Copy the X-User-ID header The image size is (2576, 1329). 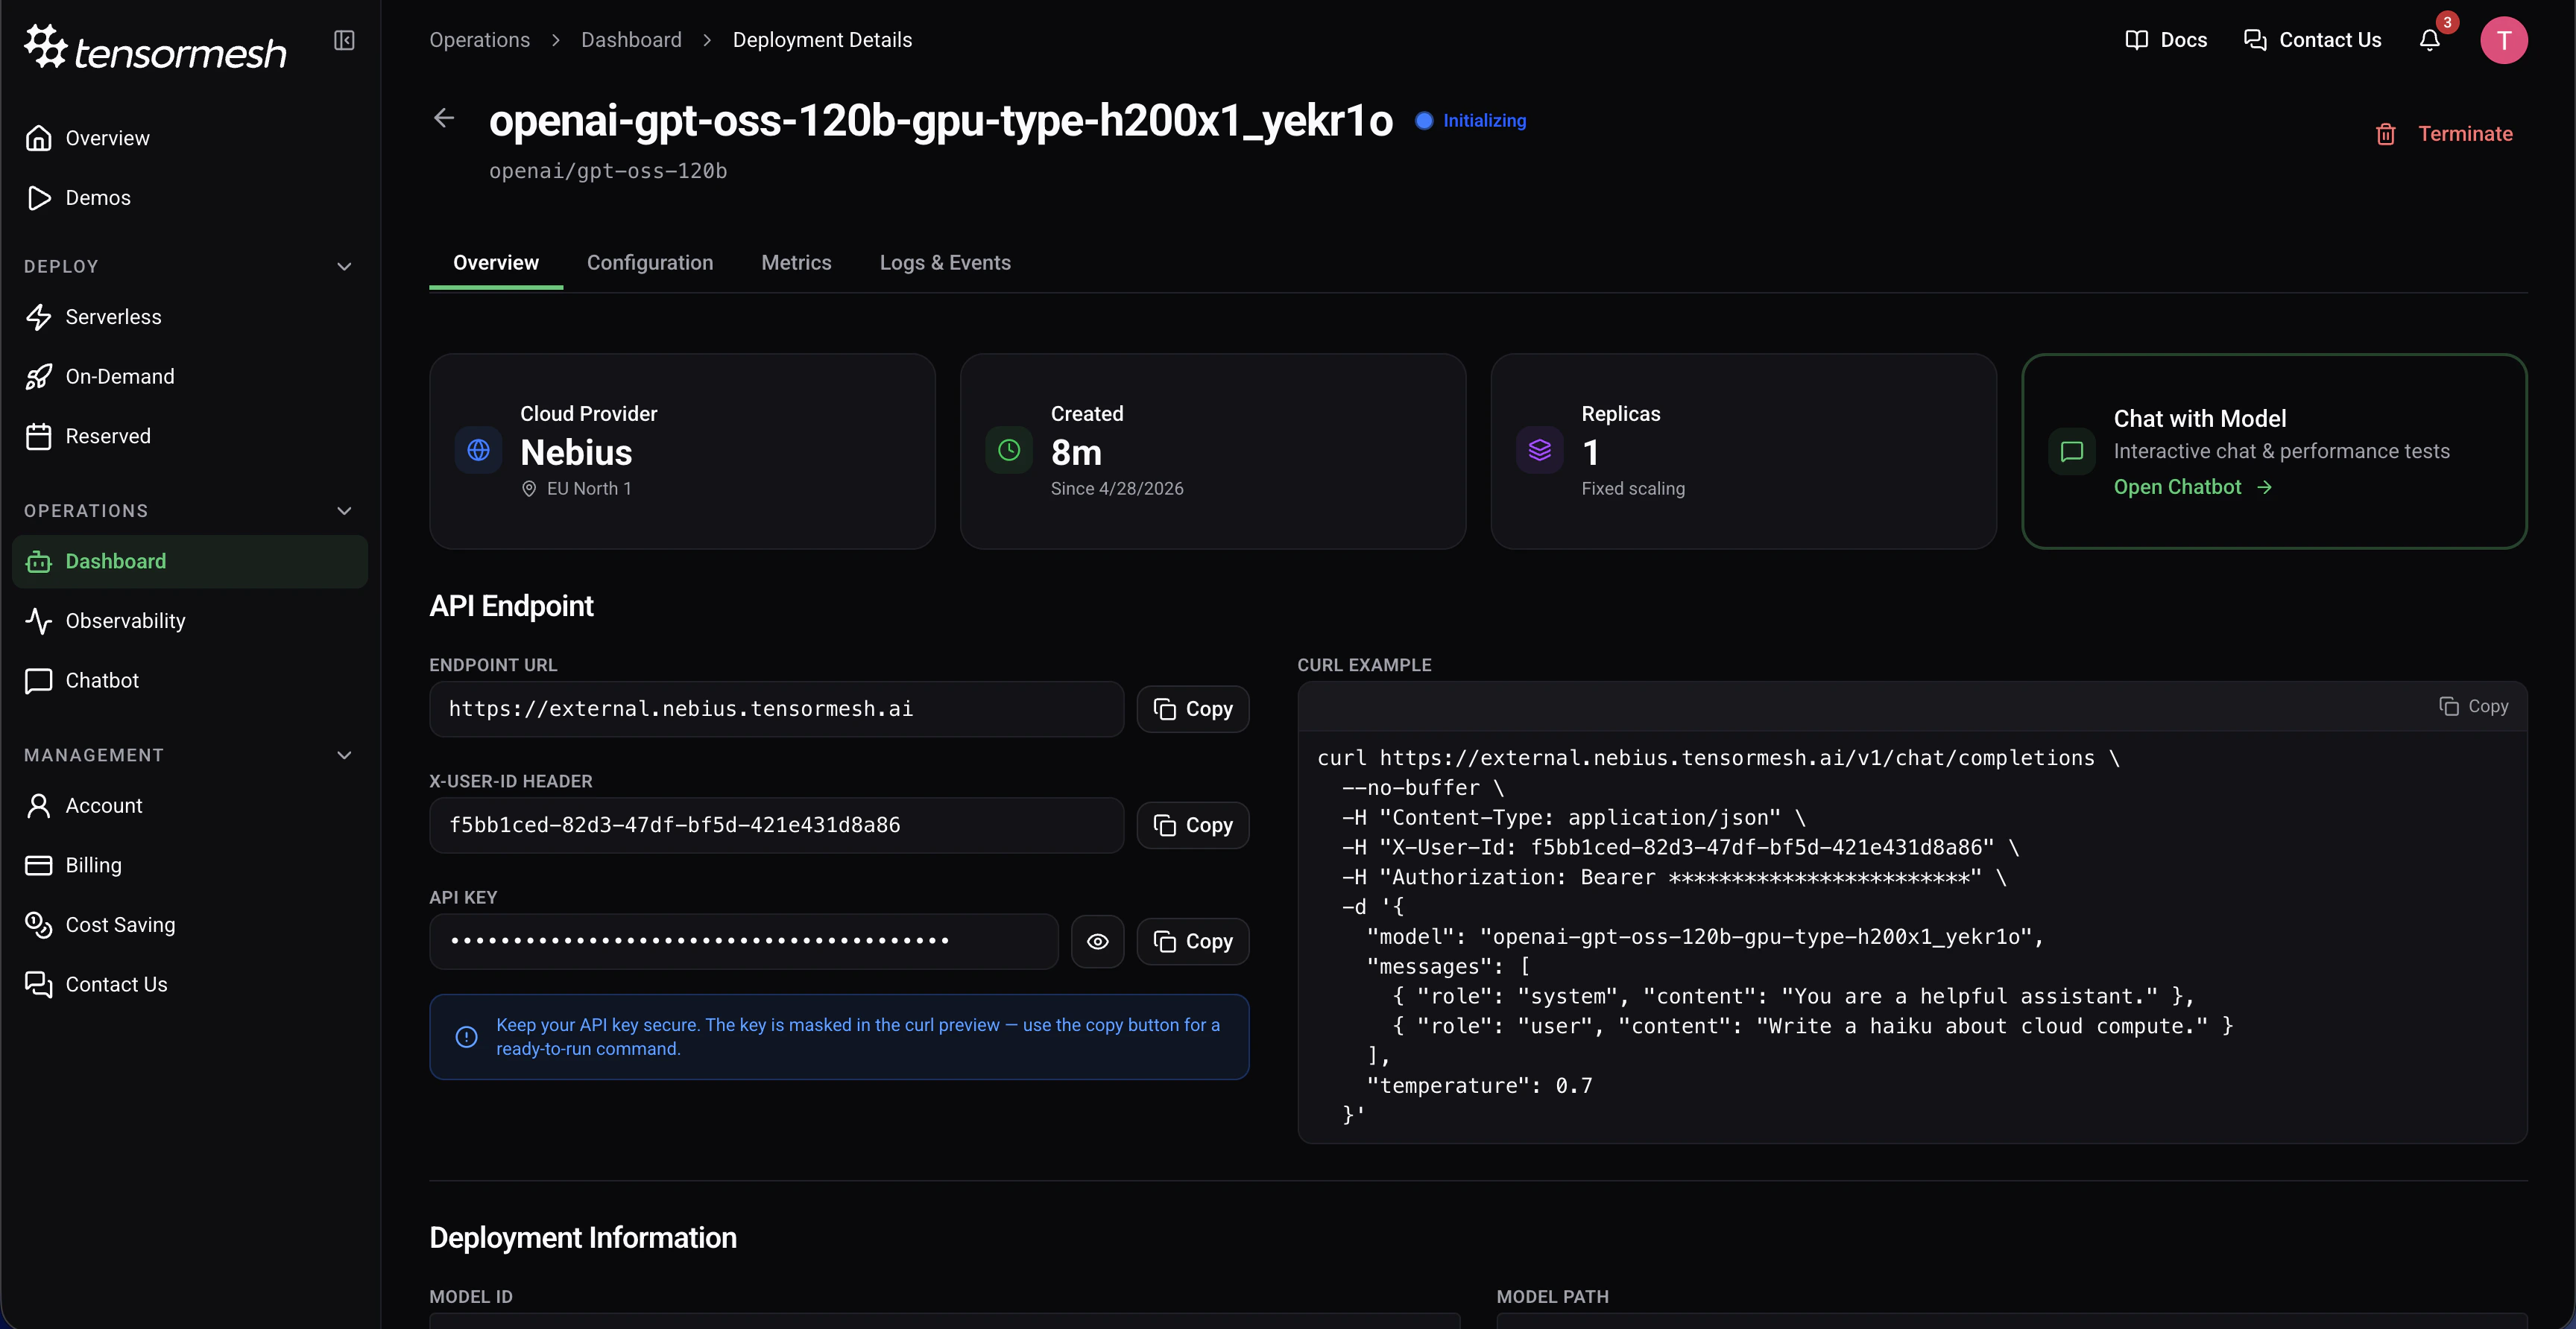[x=1192, y=825]
